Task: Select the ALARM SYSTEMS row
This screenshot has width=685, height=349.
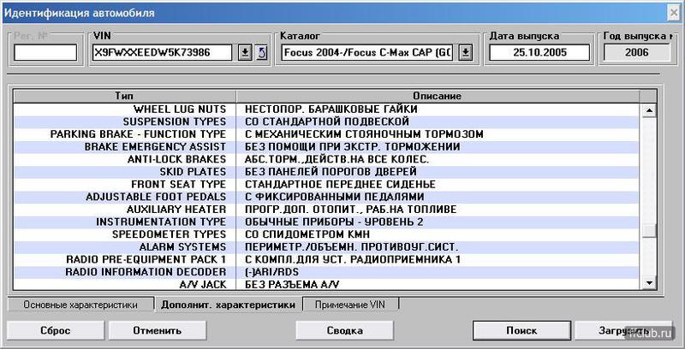Action: [x=326, y=247]
